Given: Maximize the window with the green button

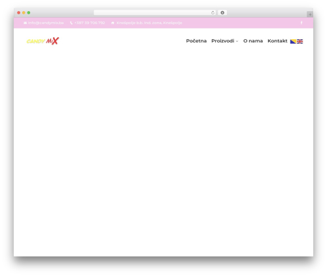Looking at the screenshot, I should pos(29,12).
